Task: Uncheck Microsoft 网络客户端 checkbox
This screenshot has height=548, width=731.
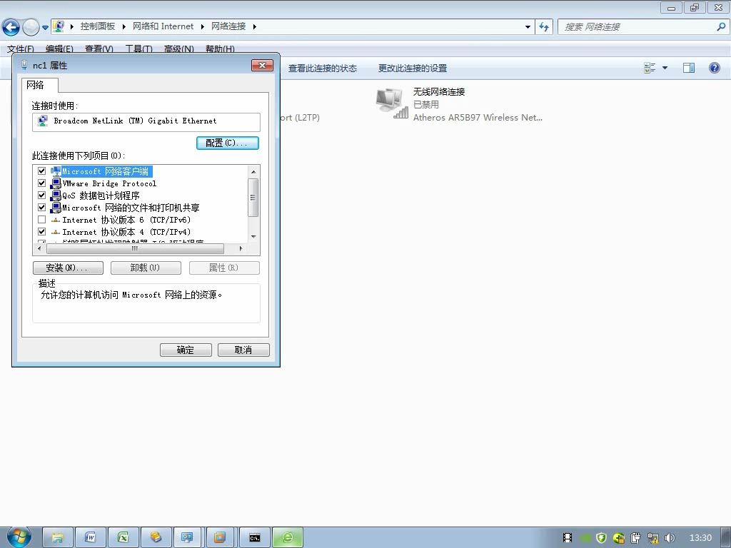Action: coord(41,171)
